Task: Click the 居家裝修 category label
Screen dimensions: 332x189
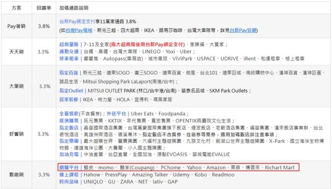Action: [69, 100]
